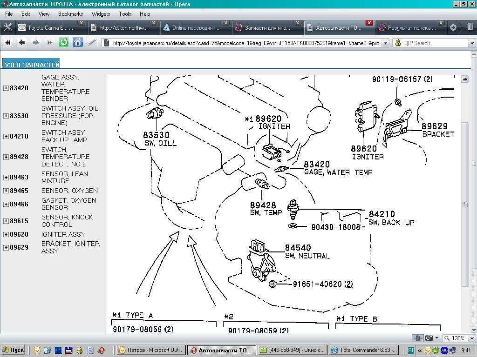This screenshot has height=357, width=477.
Task: Open the panels toggle icon left of tabs
Action: (7, 27)
